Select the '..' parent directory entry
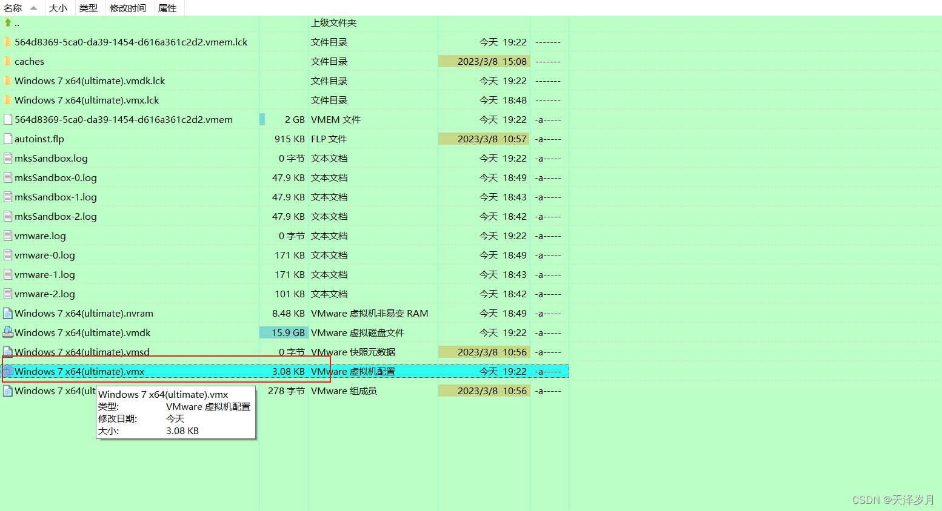Image resolution: width=942 pixels, height=511 pixels. pyautogui.click(x=17, y=23)
